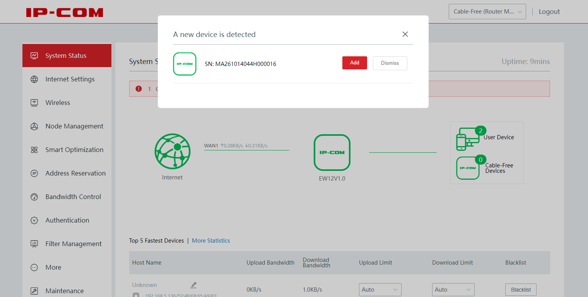Open Internet Settings menu item
The width and height of the screenshot is (588, 297).
click(67, 79)
